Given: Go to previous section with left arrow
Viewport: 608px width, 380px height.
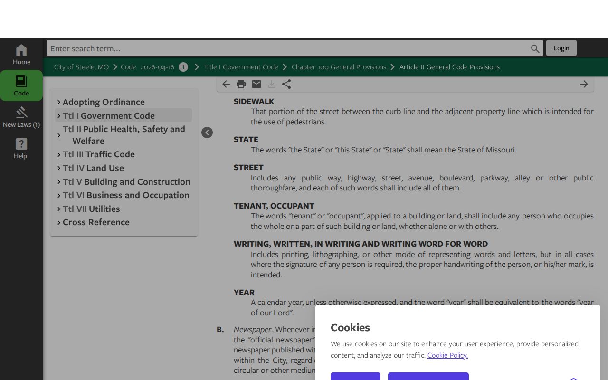Looking at the screenshot, I should coord(226,84).
